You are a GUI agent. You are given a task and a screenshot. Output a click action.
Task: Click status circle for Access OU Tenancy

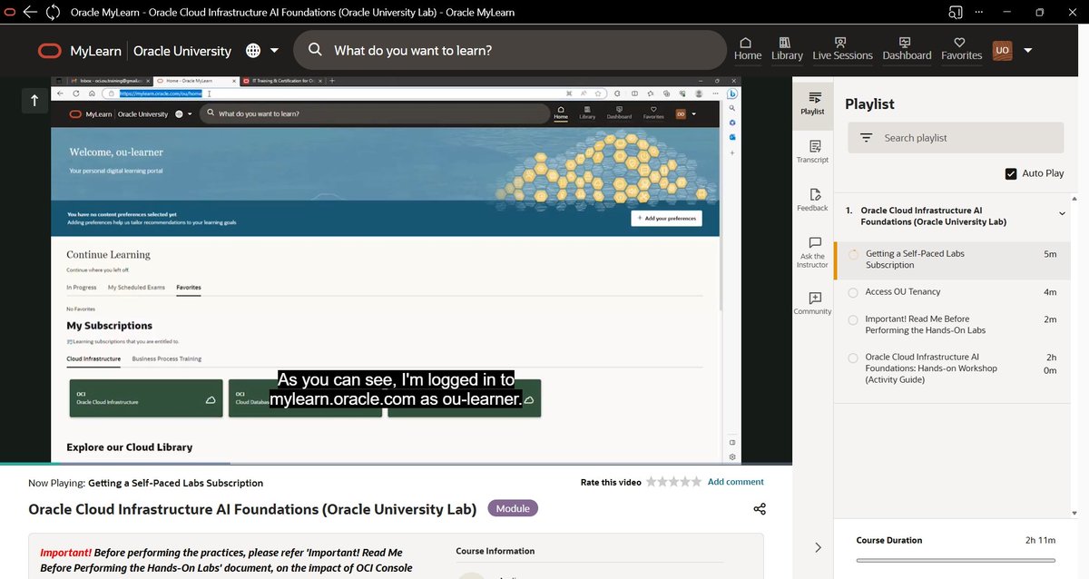tap(853, 292)
